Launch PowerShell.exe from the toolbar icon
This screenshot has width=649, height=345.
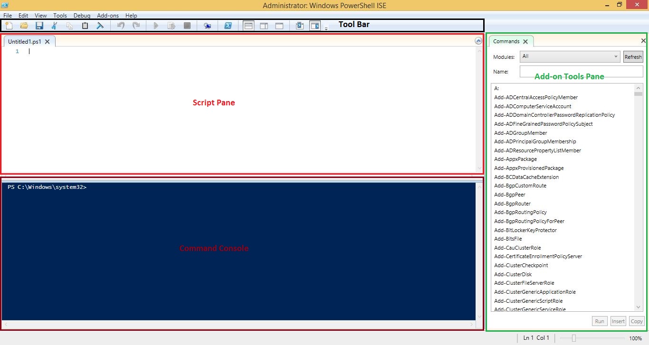pyautogui.click(x=228, y=26)
